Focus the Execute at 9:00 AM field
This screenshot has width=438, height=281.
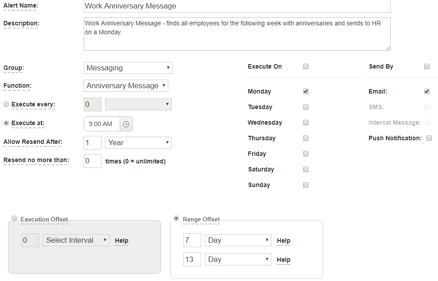click(102, 124)
